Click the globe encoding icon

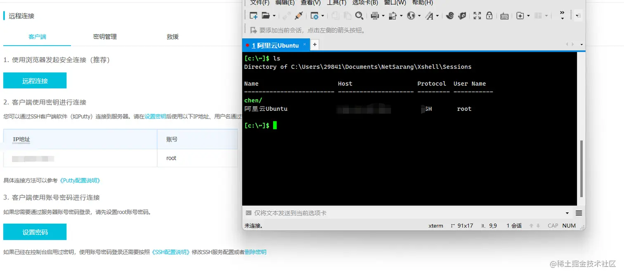click(411, 16)
